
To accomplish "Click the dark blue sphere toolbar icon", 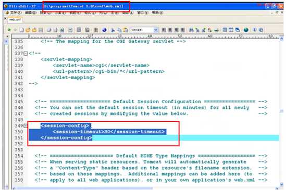I will [104, 30].
